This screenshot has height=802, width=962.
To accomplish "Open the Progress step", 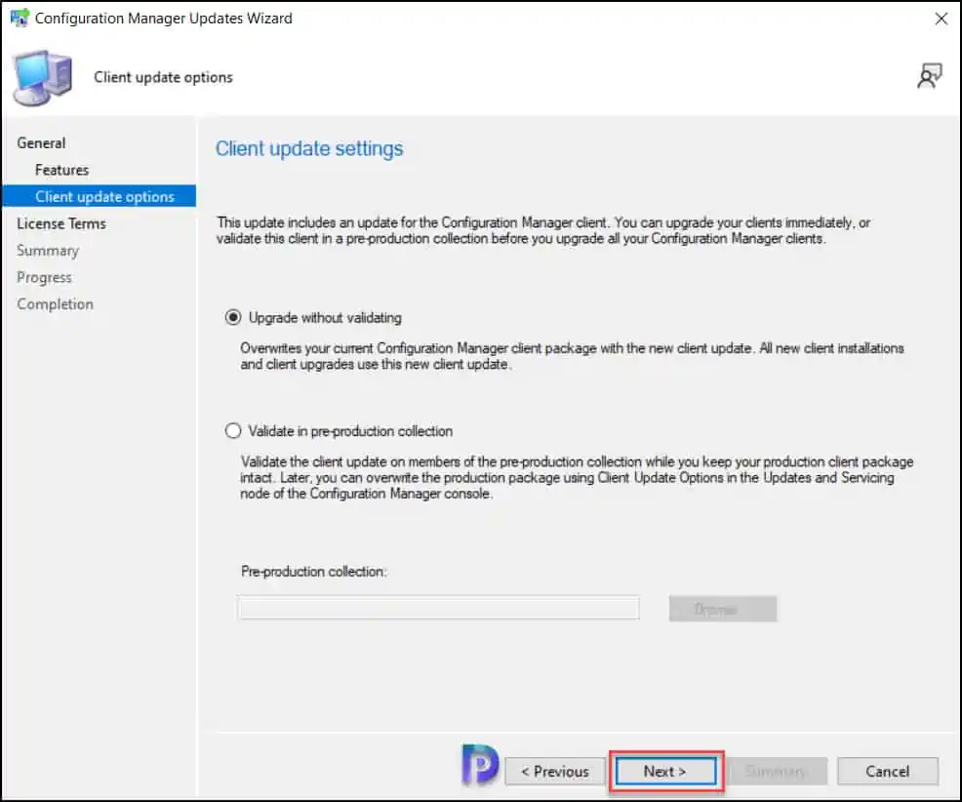I will pos(44,277).
